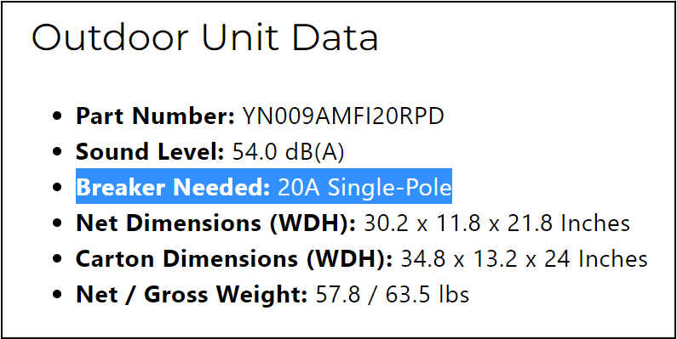
Task: Click the 20A Single-Pole value
Action: [364, 187]
